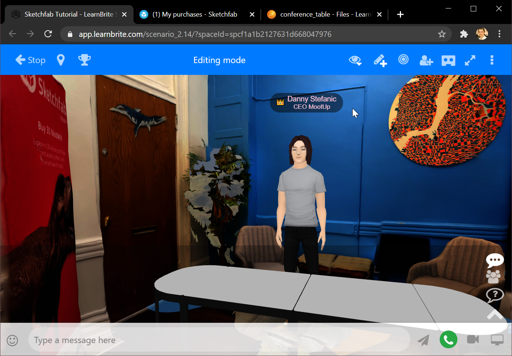Open the three-dot menu in blue toolbar
Viewport: 512px width, 356px height.
(492, 60)
